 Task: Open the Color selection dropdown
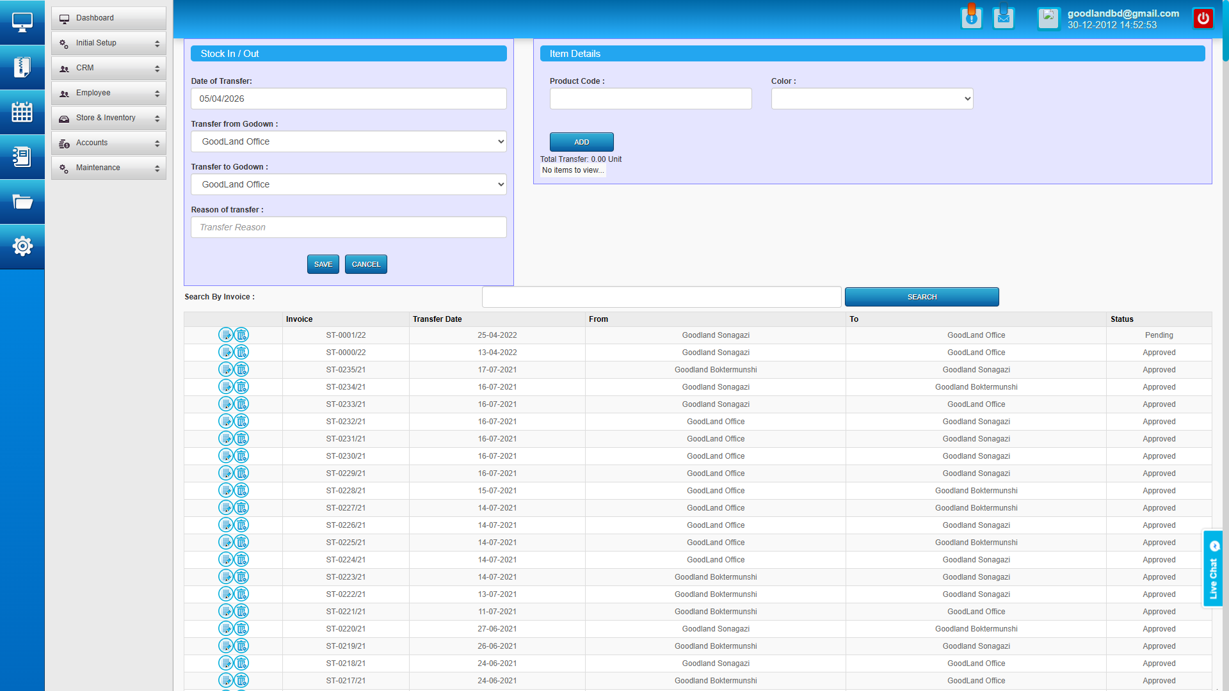(x=872, y=99)
